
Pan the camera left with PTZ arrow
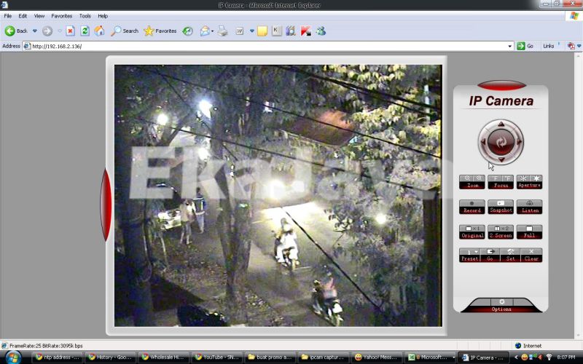[484, 141]
